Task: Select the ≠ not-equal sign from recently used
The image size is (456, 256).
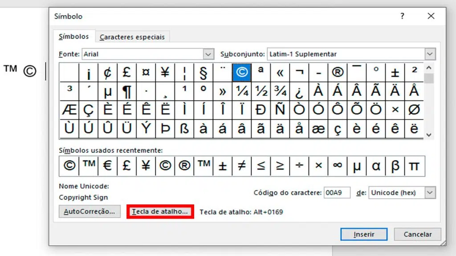Action: 241,166
